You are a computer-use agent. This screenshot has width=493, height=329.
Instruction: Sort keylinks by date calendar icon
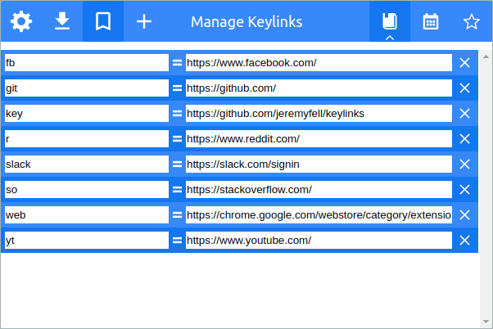(431, 21)
